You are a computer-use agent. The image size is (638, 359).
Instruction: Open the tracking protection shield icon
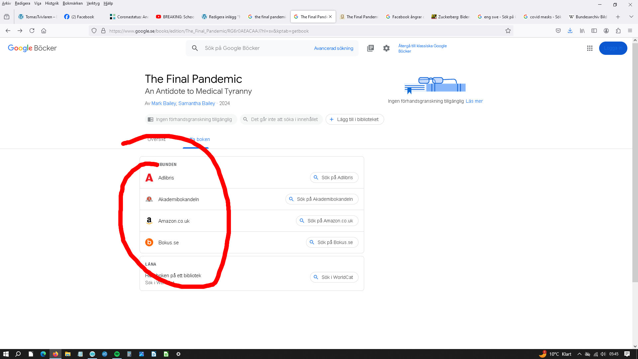(x=94, y=31)
